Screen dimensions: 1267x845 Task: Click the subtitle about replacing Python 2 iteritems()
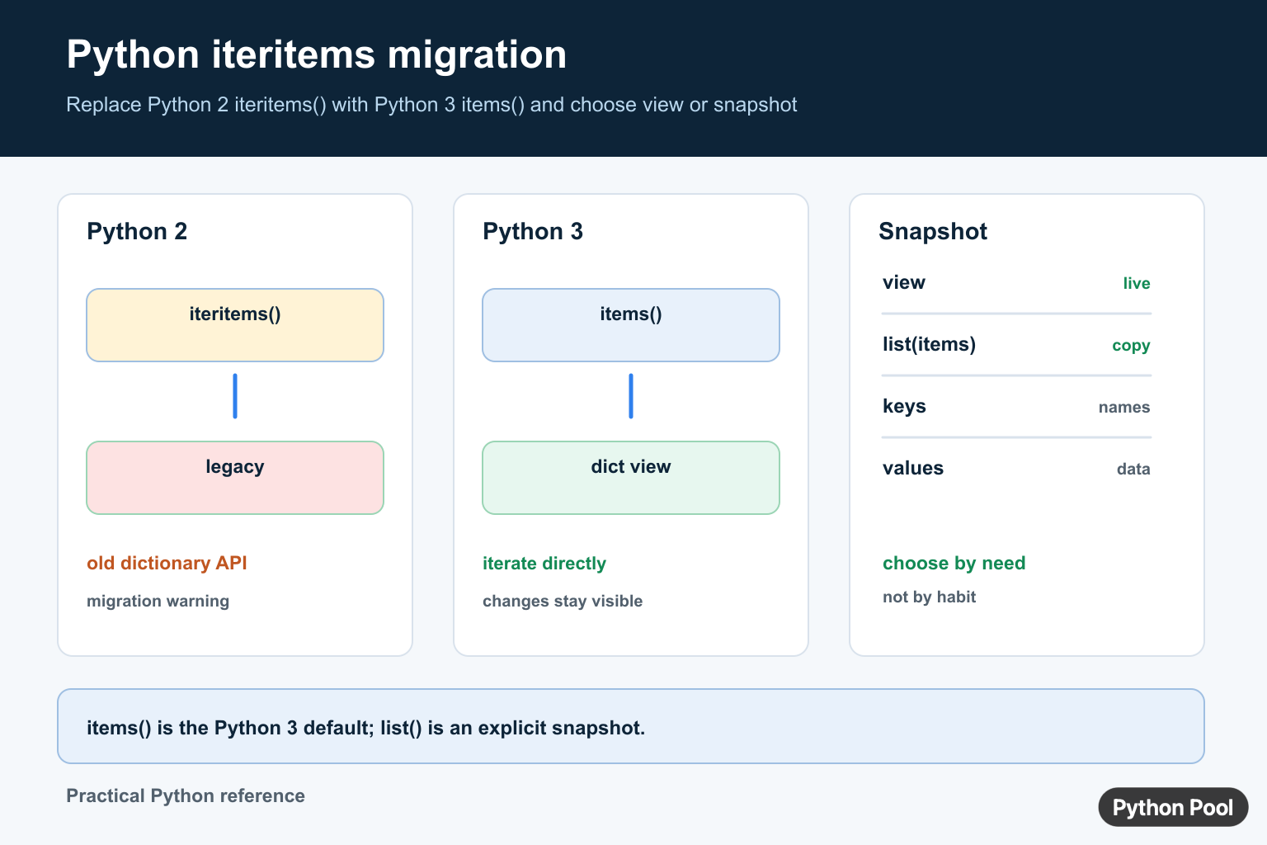click(x=431, y=105)
